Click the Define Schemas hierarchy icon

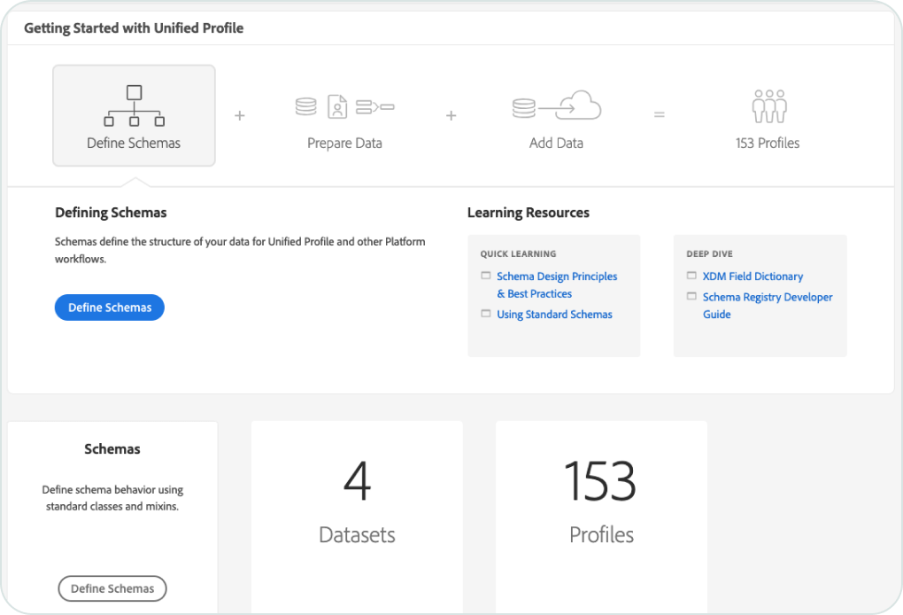tap(134, 105)
